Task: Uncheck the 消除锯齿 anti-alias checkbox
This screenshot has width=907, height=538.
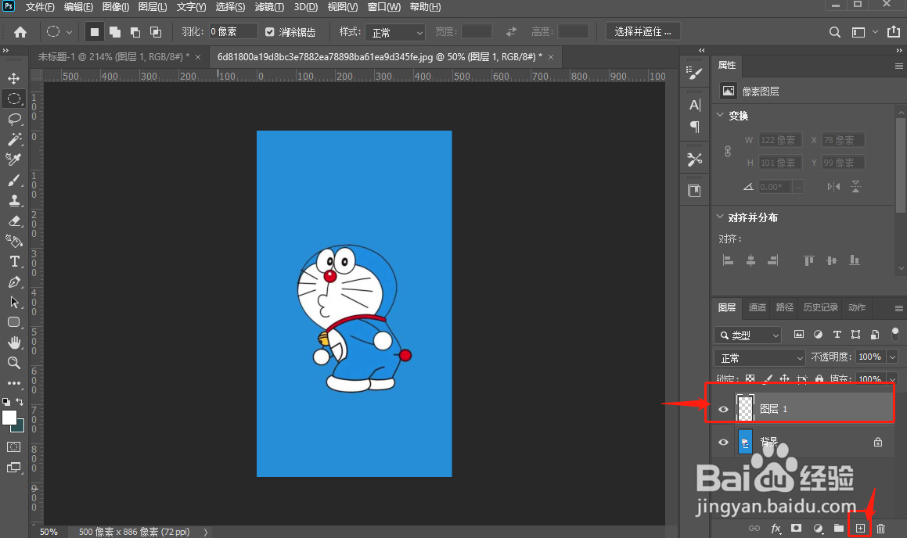Action: coord(269,32)
